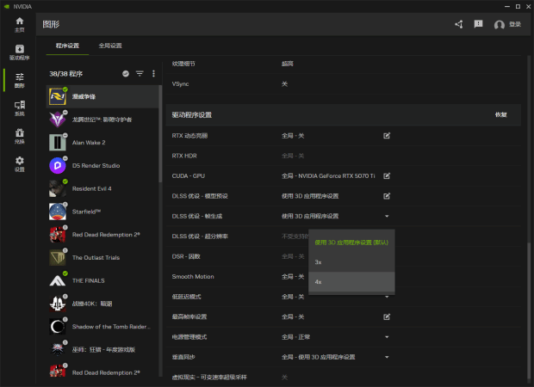Edit the RTX 动态亮丽 setting
The height and width of the screenshot is (387, 534).
[x=387, y=136]
